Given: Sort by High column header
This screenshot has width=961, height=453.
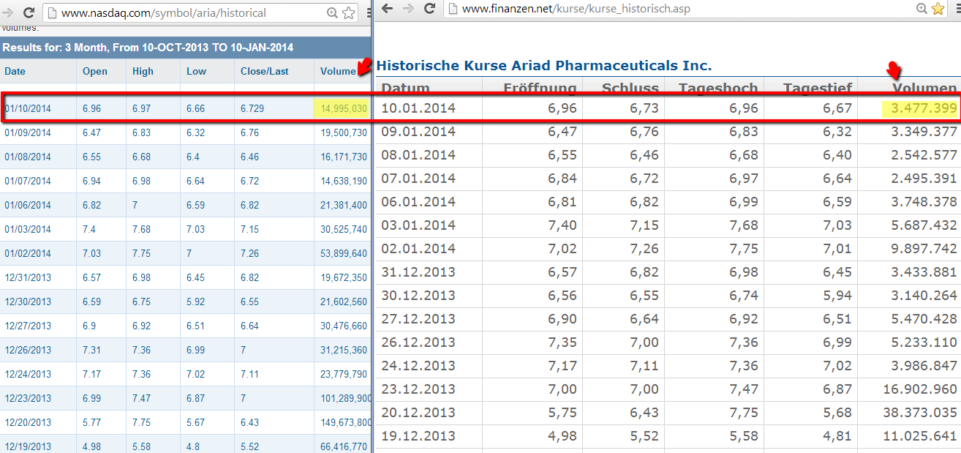Looking at the screenshot, I should pos(143,71).
